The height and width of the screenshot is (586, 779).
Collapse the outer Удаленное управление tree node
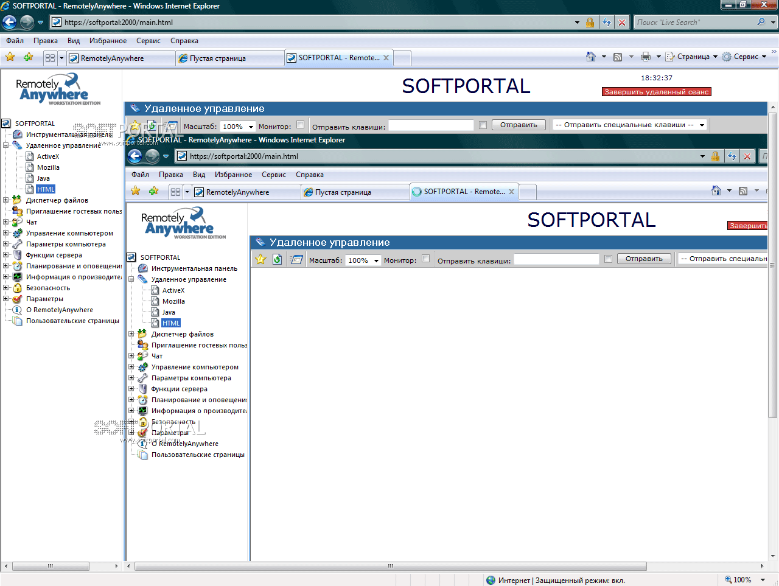tap(5, 145)
